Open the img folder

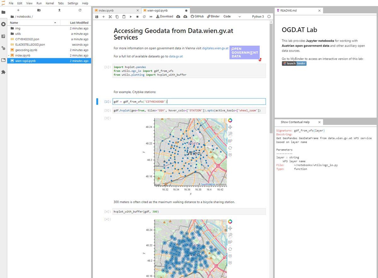tap(49, 28)
